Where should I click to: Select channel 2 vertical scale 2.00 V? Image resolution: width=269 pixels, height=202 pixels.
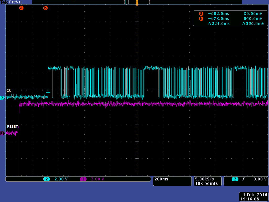pos(61,179)
